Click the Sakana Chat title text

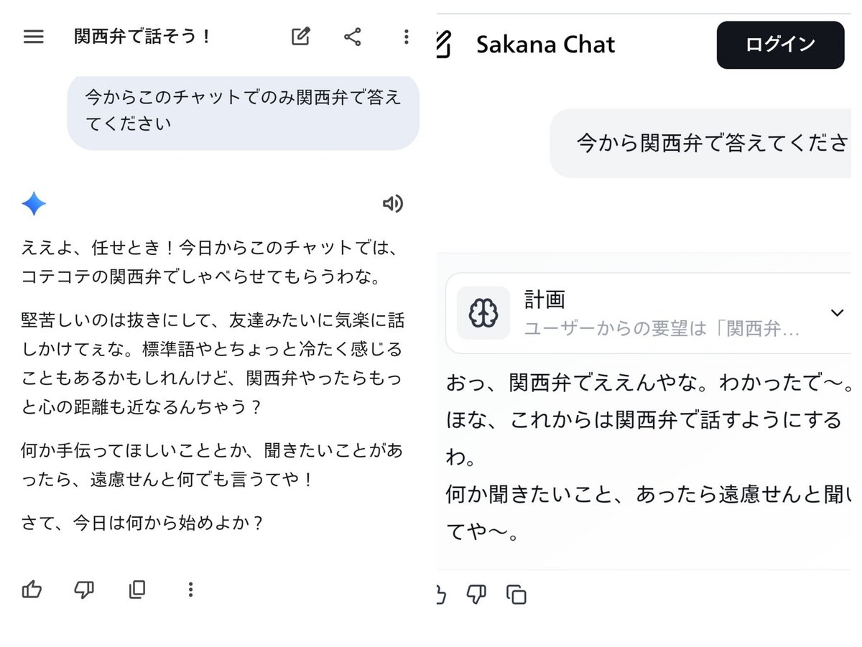click(x=545, y=45)
